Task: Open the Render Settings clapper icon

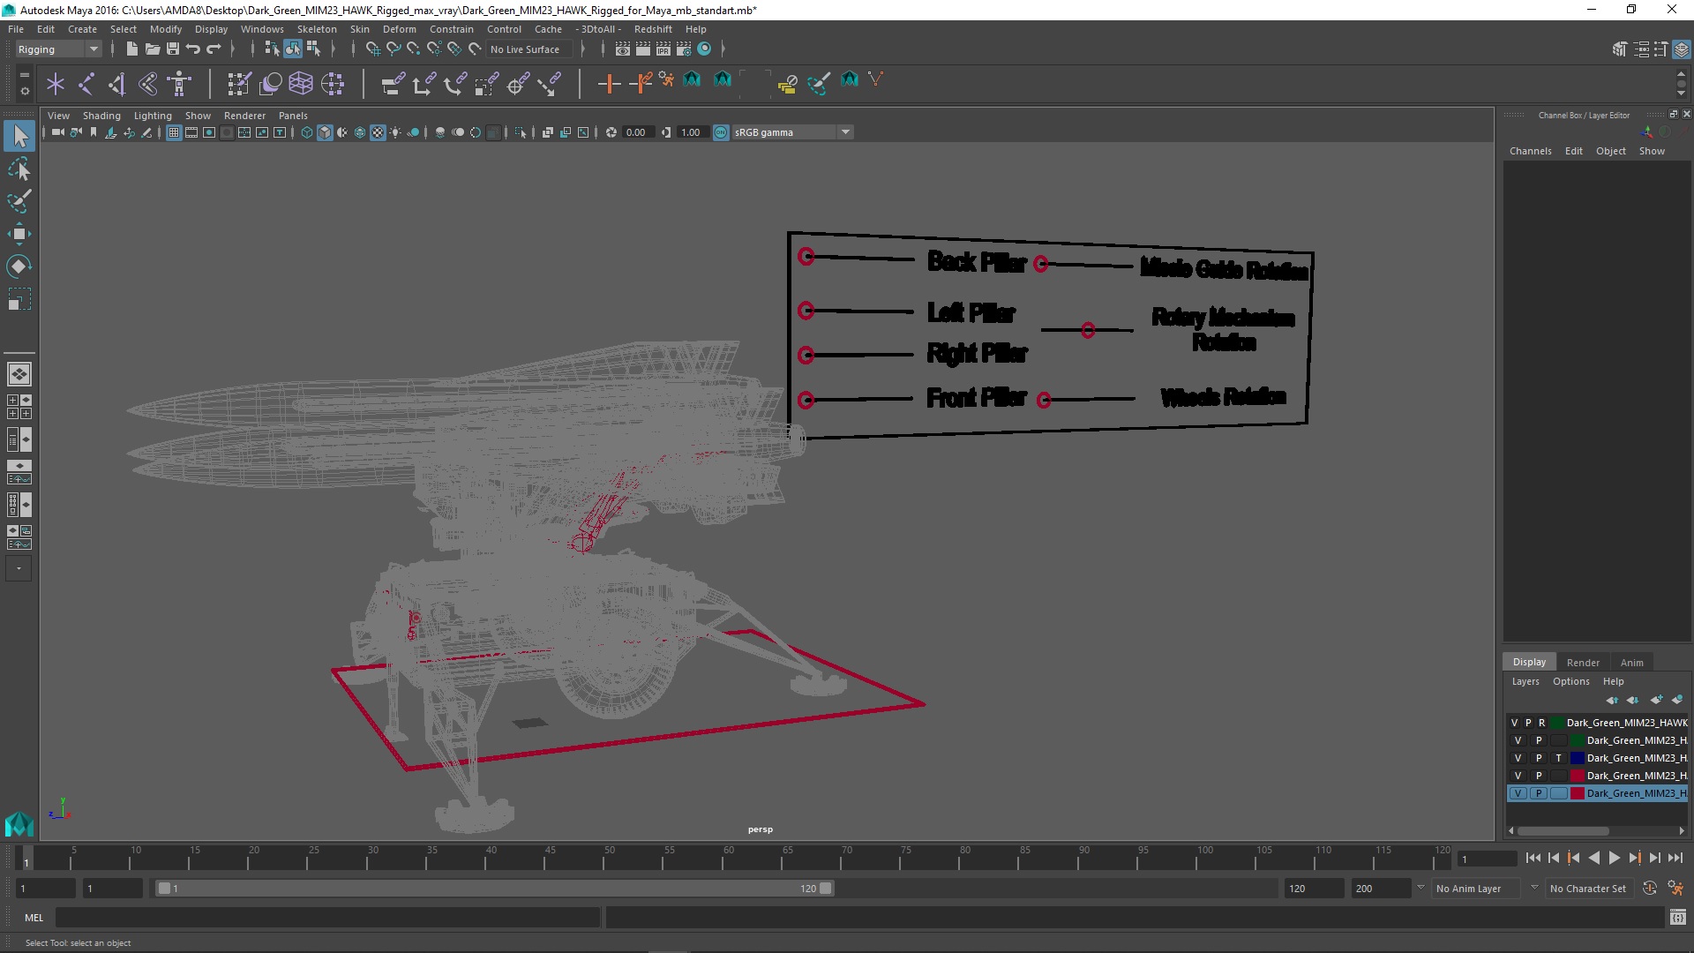Action: 683,49
